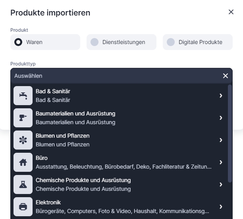243x219 pixels.
Task: Click the product type list scrollbar
Action: click(x=230, y=133)
